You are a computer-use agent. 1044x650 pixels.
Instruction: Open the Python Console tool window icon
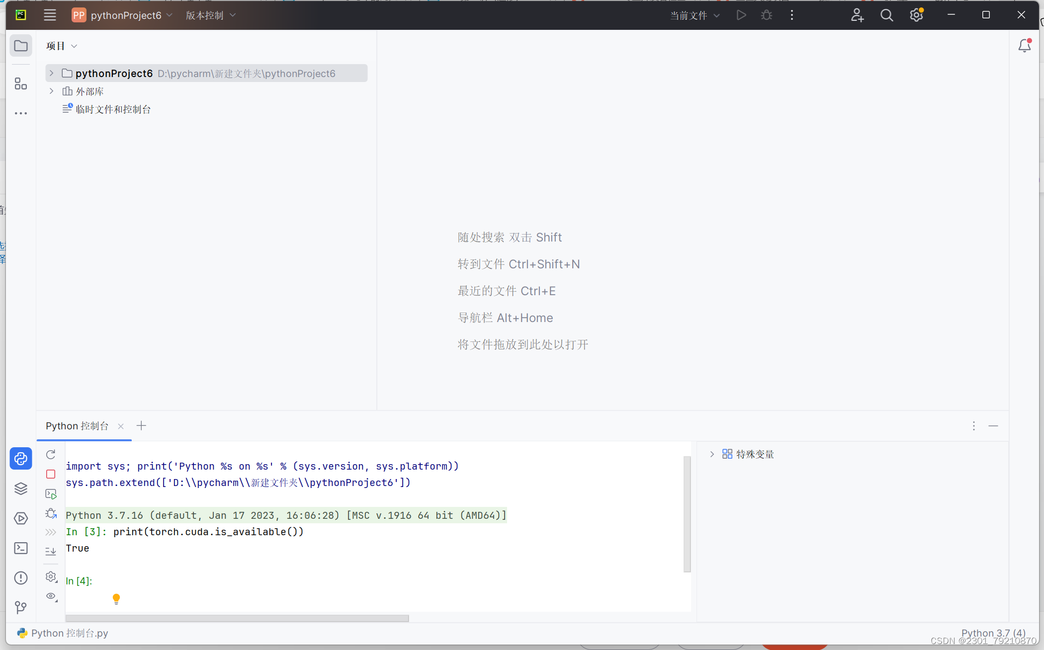(x=21, y=458)
